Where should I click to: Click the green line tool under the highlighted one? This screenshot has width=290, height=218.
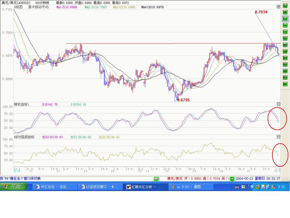(x=285, y=25)
